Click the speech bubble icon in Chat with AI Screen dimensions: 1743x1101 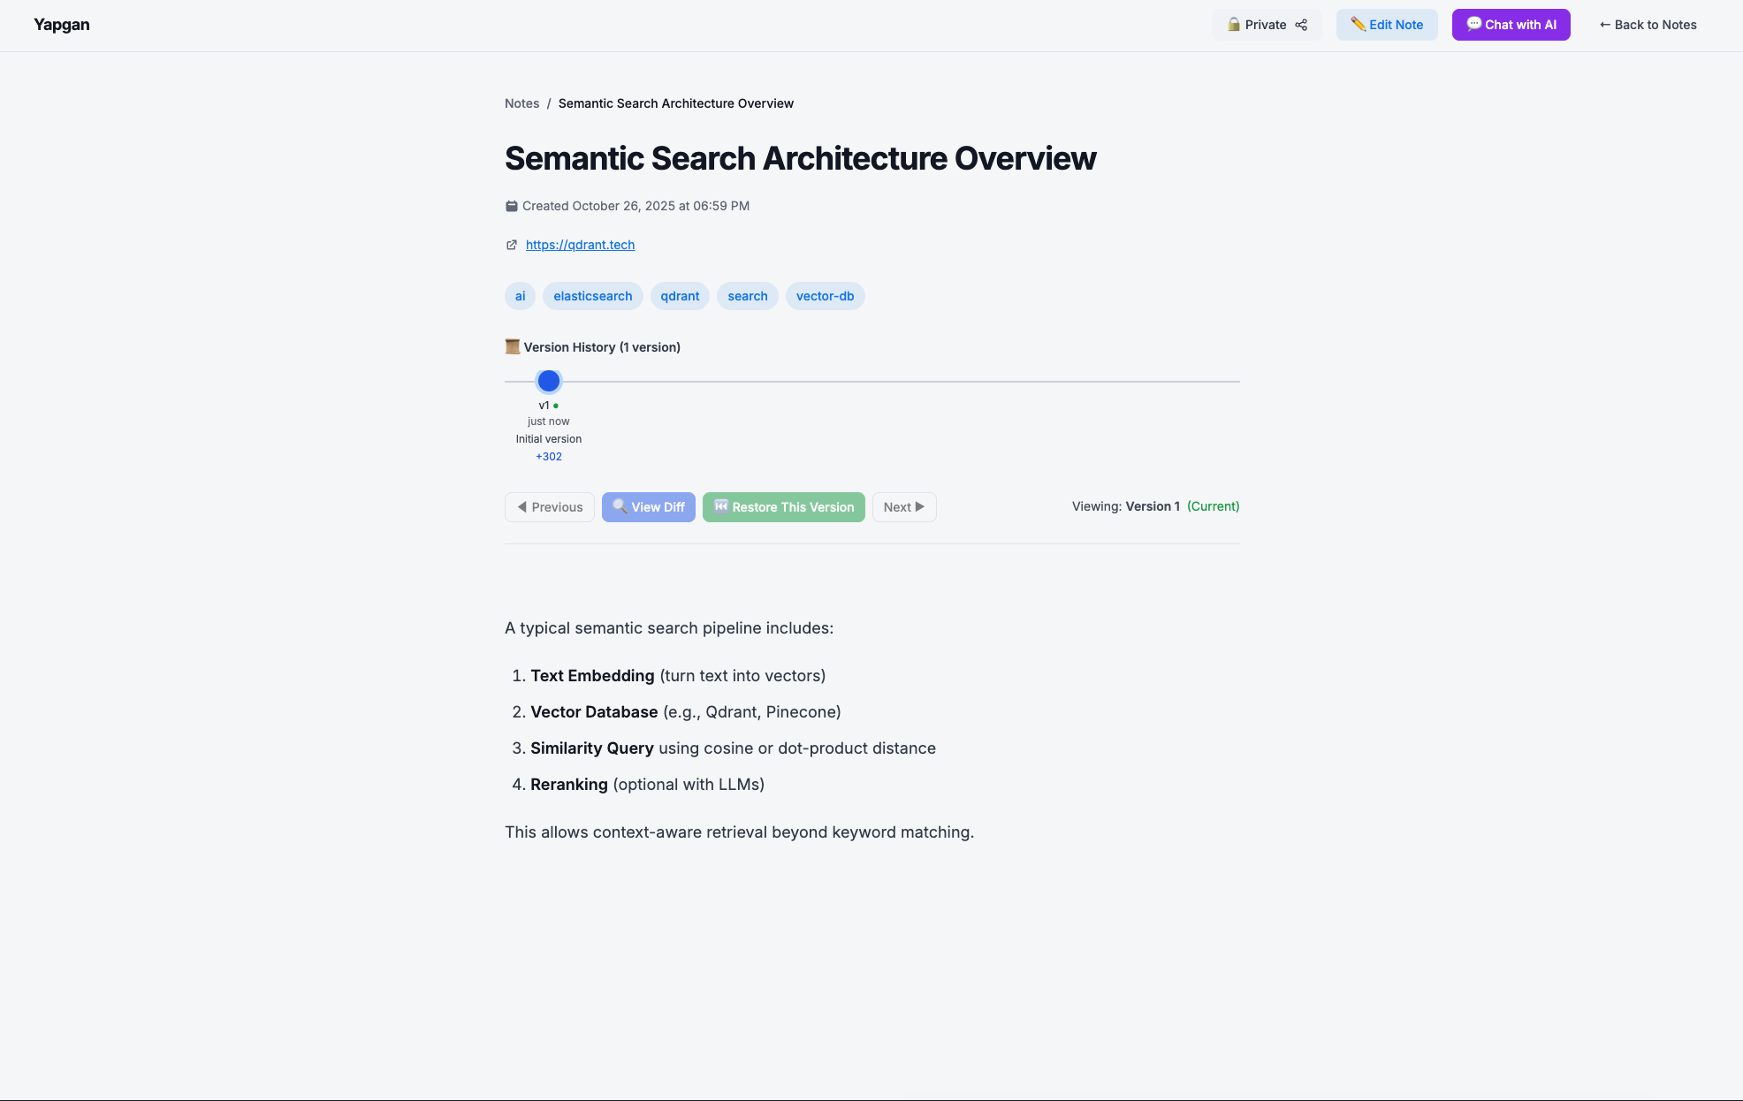(1473, 24)
